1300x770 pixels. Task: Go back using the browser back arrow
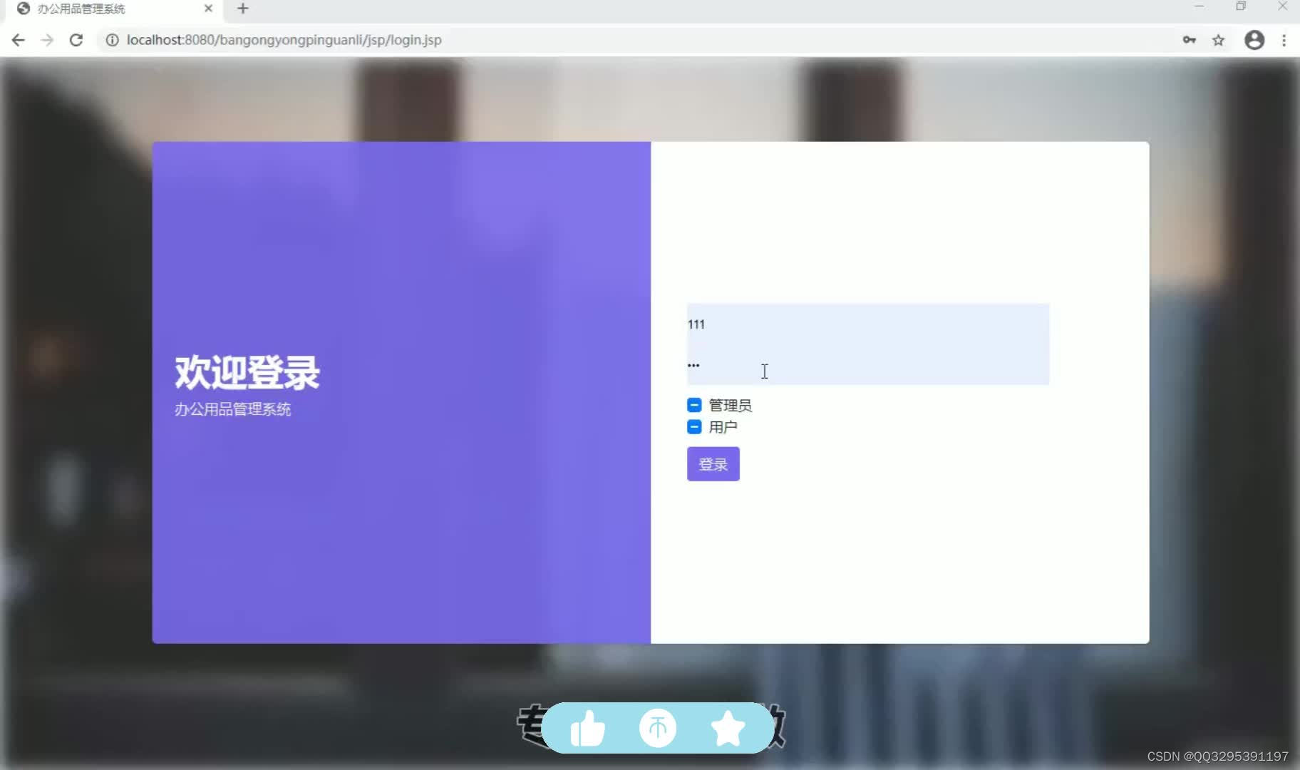(19, 40)
